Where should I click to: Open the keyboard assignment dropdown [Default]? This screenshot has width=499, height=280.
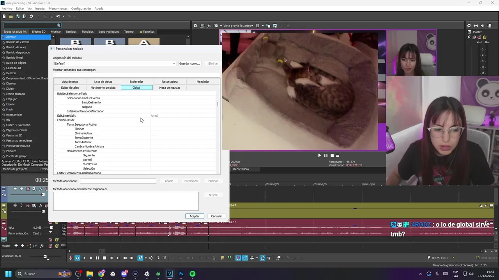115,63
